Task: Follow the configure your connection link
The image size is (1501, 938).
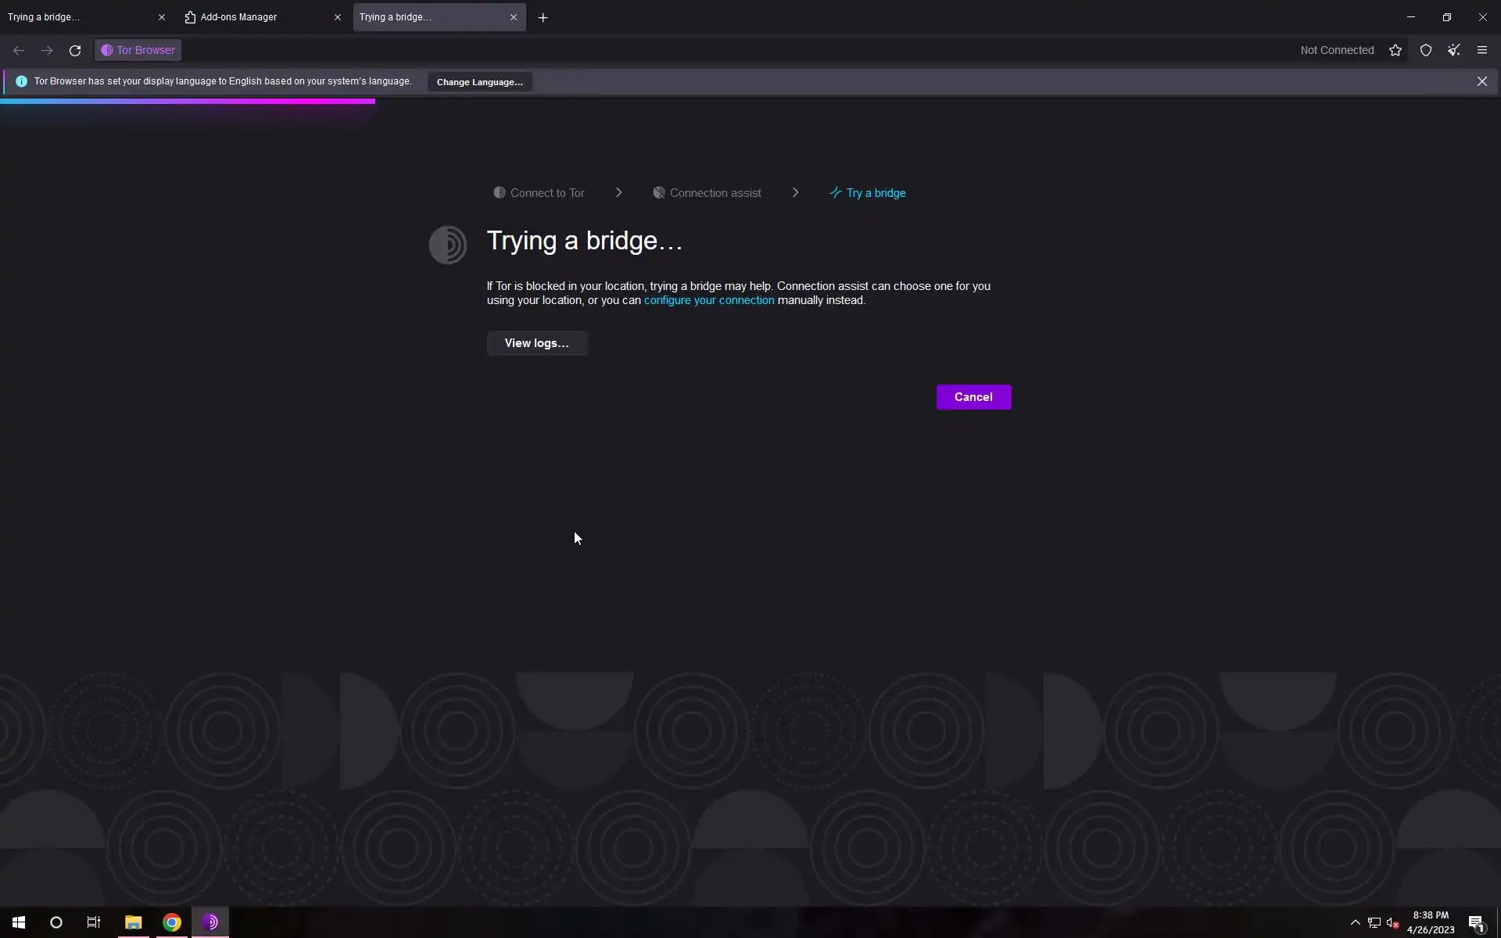Action: [708, 300]
